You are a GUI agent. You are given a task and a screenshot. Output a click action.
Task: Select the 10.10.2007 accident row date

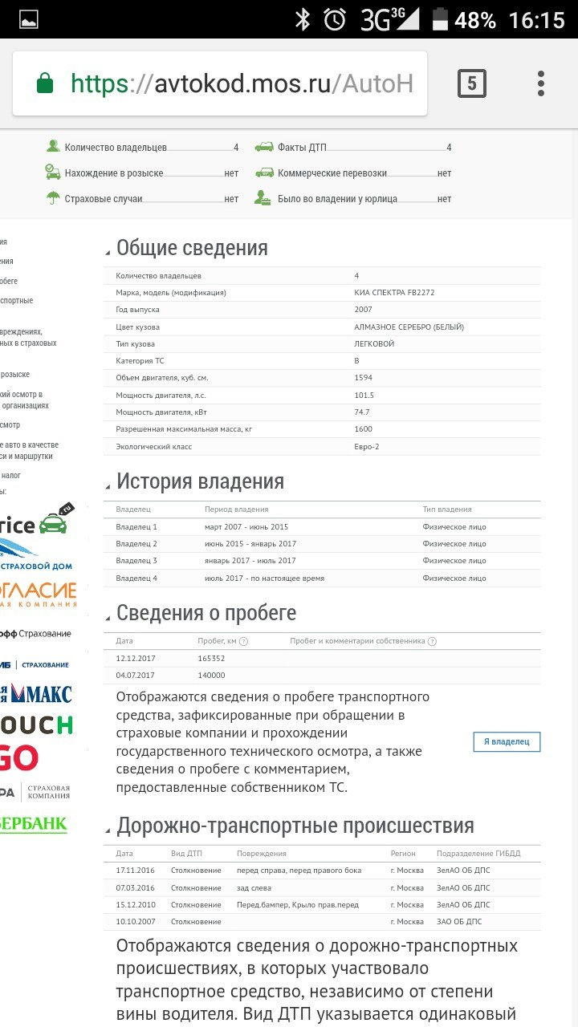pyautogui.click(x=135, y=921)
